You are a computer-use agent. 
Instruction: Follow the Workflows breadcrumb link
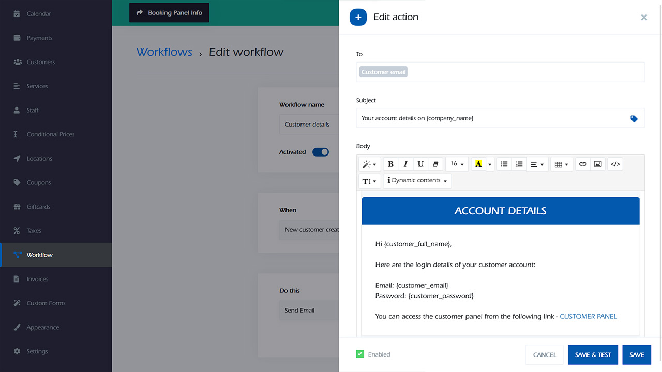[164, 52]
